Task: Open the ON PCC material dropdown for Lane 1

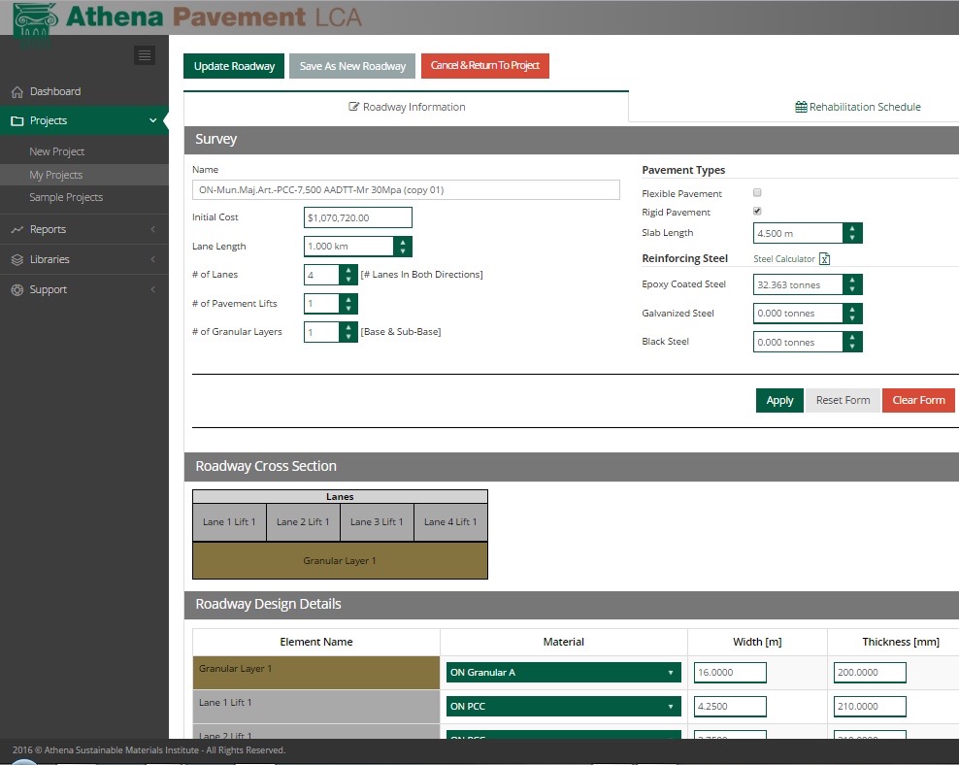Action: 563,707
